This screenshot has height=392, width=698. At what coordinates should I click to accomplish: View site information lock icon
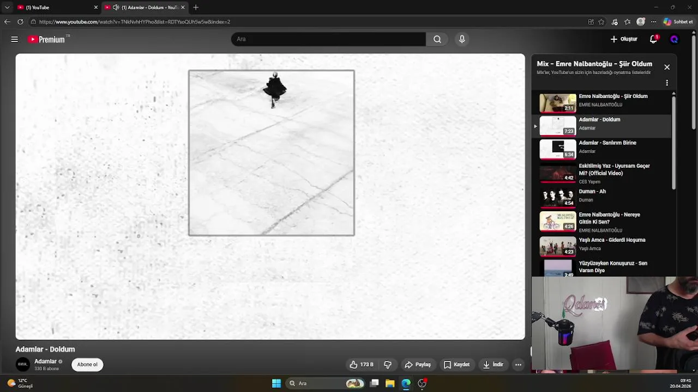(33, 22)
